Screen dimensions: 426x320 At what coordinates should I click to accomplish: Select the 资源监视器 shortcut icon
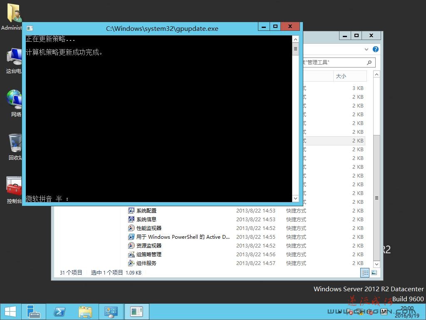pyautogui.click(x=131, y=245)
